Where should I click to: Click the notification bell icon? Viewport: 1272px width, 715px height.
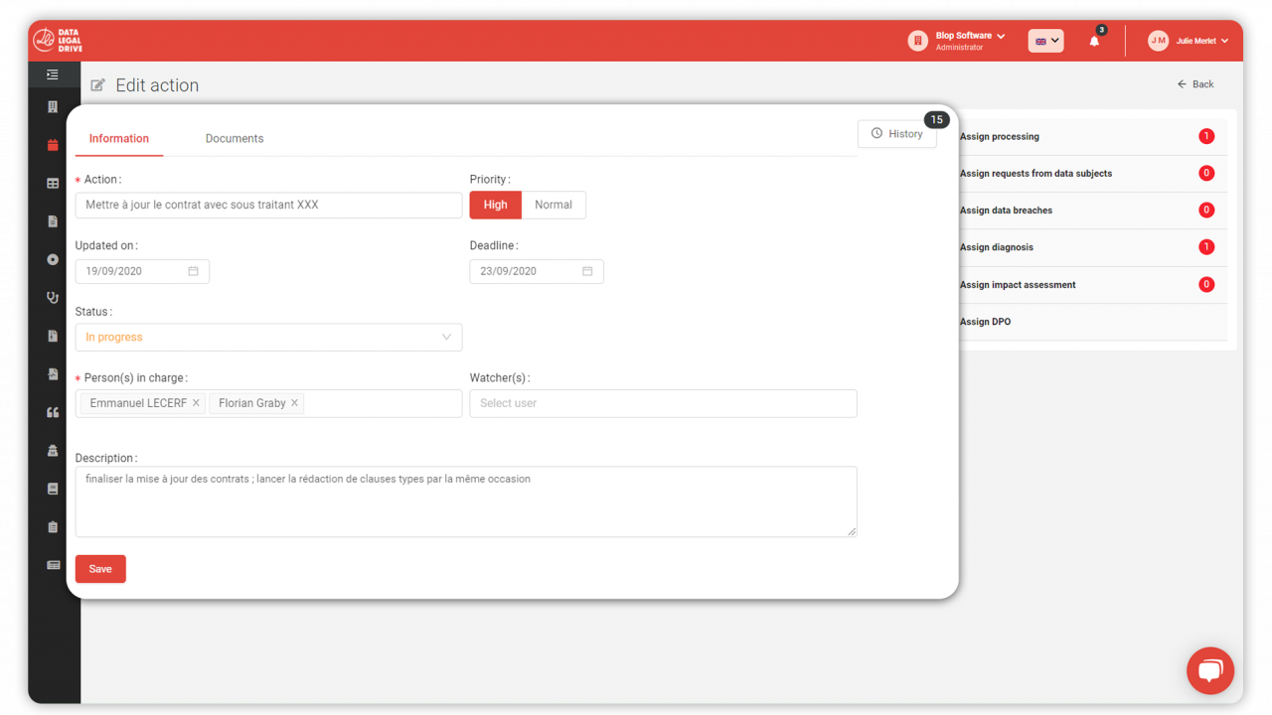[1094, 41]
